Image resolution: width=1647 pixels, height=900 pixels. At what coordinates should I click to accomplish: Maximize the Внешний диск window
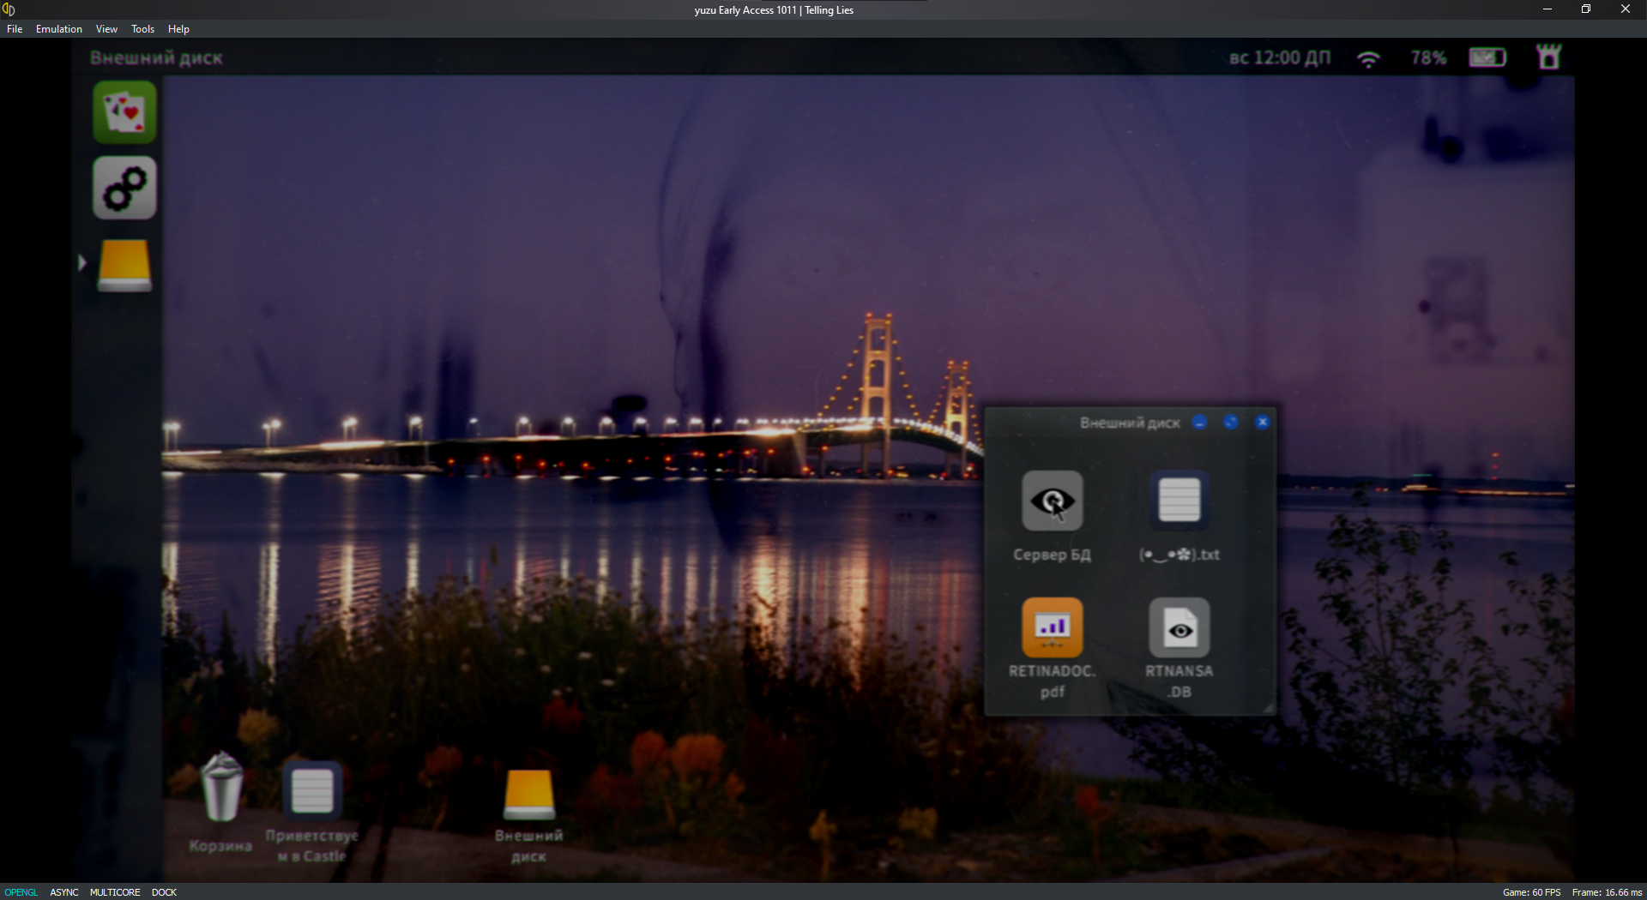1231,422
